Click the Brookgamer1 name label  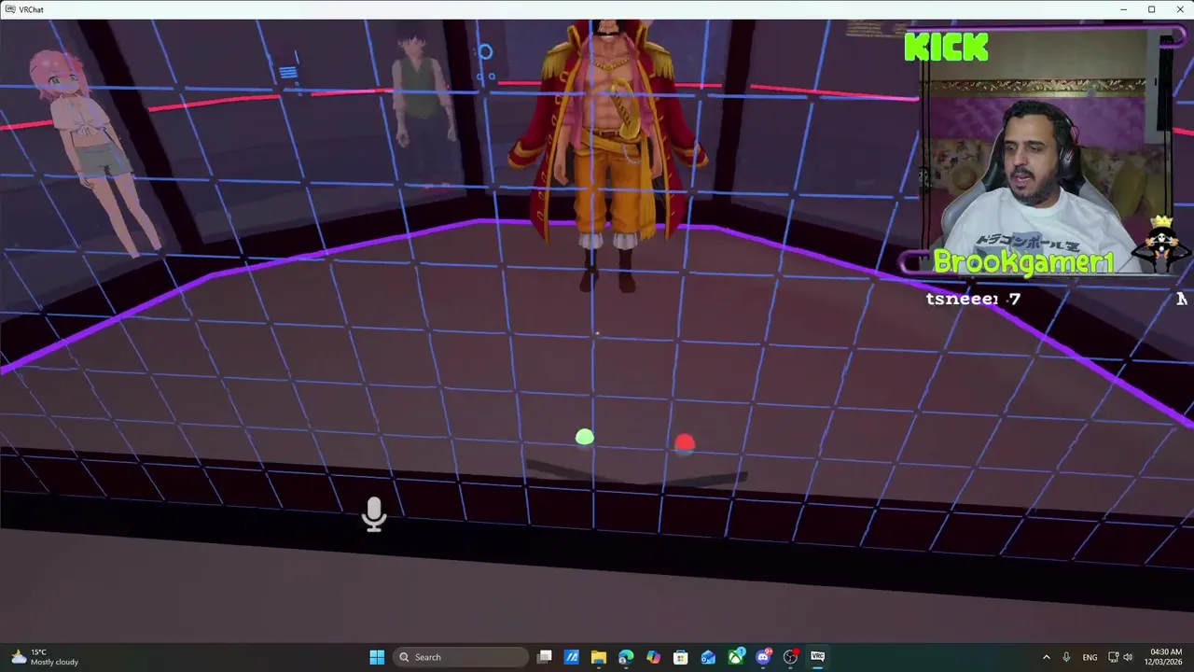pyautogui.click(x=1023, y=263)
